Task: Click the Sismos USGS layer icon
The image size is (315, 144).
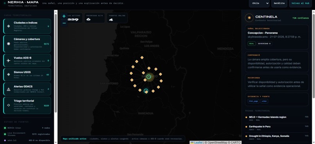Action: point(9,74)
